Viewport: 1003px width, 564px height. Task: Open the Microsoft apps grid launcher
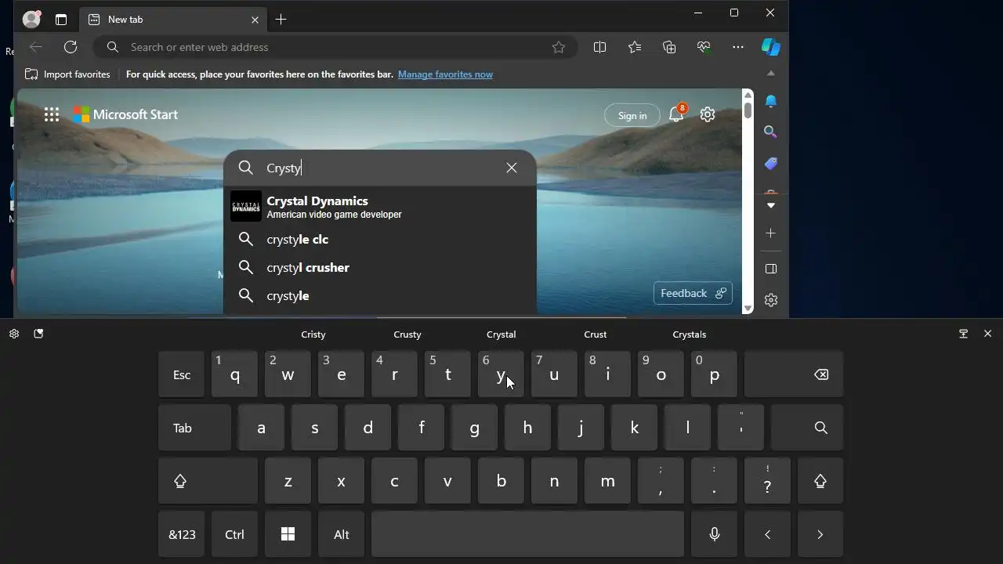[x=52, y=114]
